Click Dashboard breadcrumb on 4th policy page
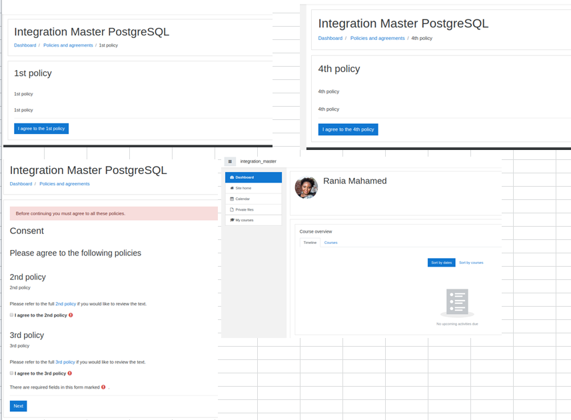The height and width of the screenshot is (420, 571). 330,38
